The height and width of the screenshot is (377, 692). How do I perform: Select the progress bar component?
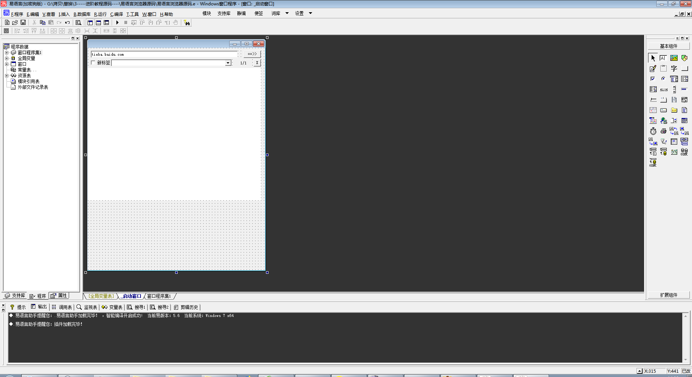click(684, 89)
